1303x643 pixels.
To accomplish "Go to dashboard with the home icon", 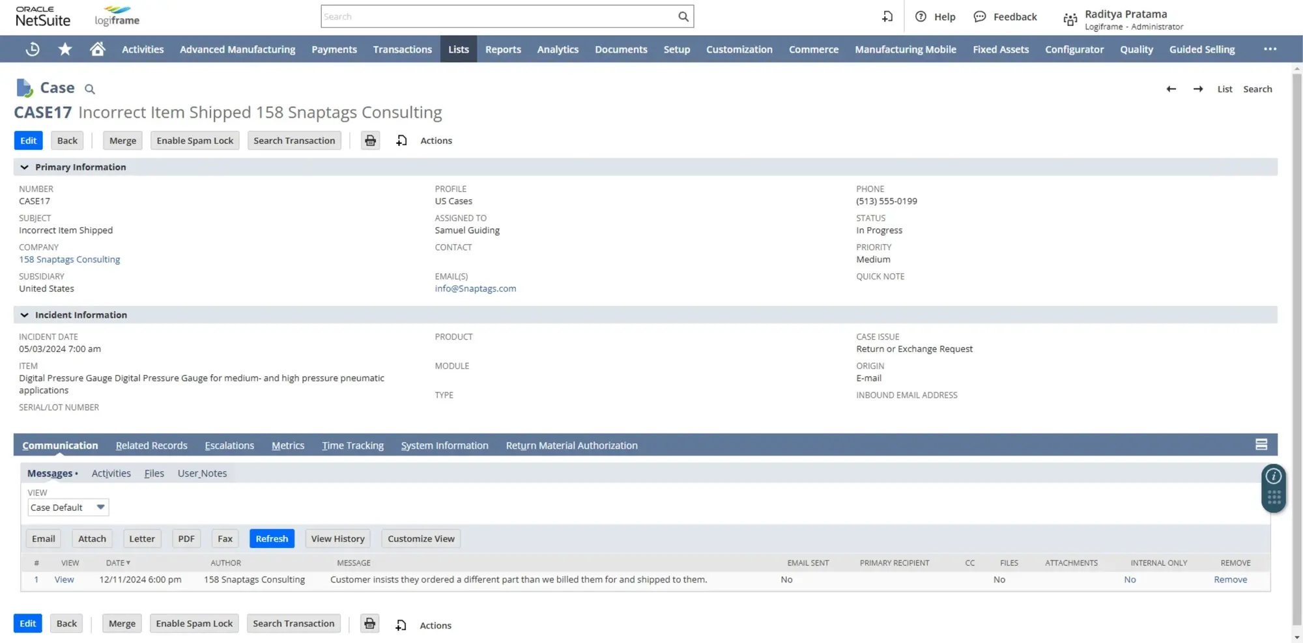I will point(98,49).
